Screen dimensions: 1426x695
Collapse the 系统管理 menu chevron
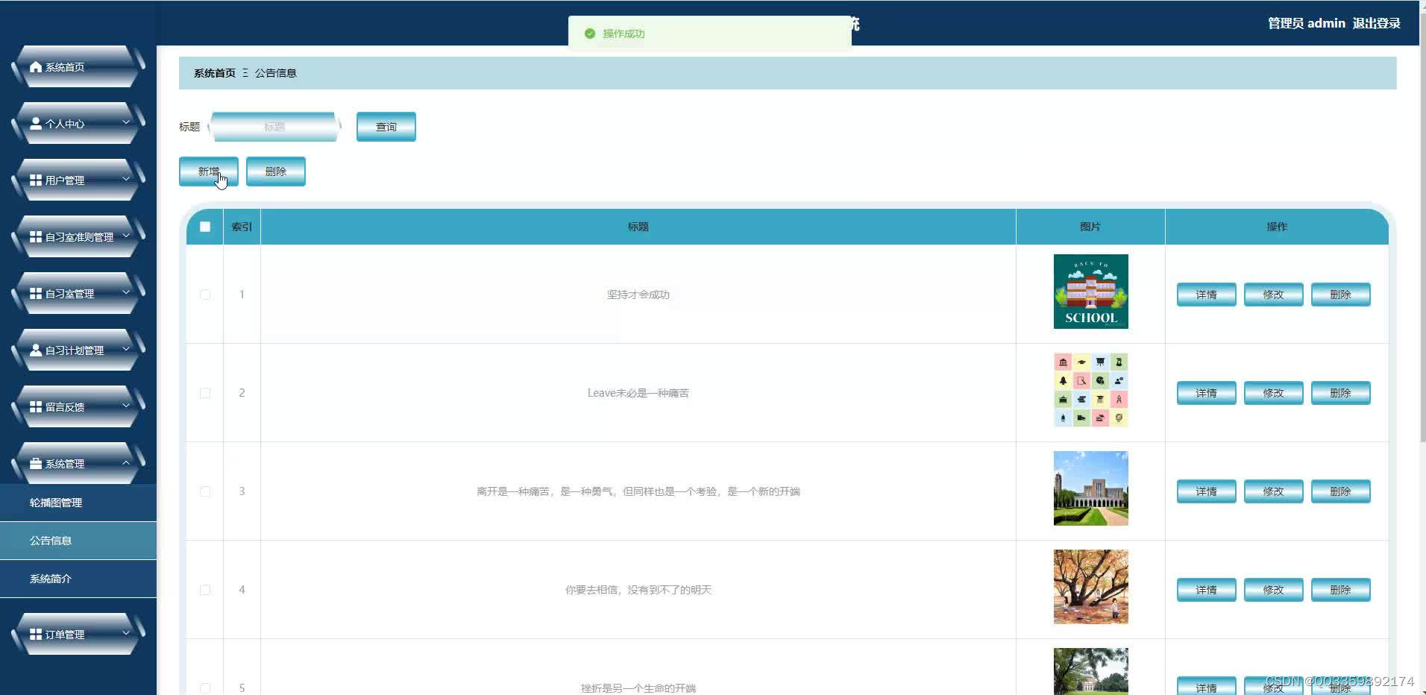[126, 462]
